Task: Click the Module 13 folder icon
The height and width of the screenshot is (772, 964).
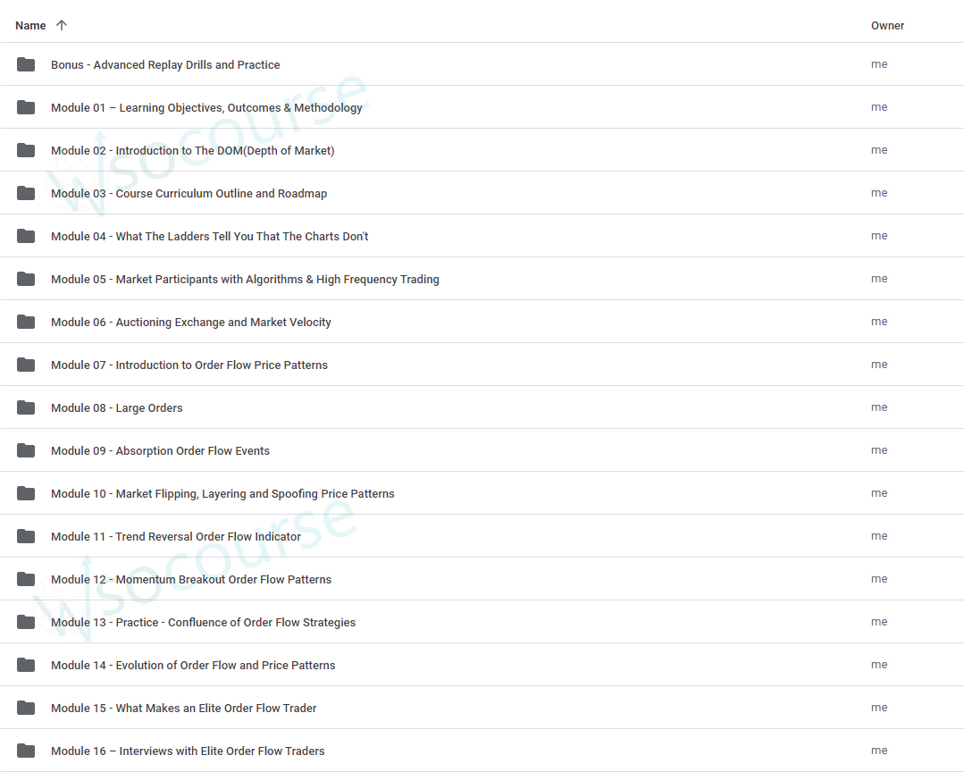Action: pos(26,622)
